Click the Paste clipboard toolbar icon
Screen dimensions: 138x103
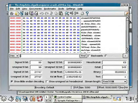(61, 14)
